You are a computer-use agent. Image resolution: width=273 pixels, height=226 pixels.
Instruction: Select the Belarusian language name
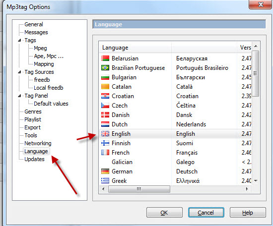click(x=125, y=58)
